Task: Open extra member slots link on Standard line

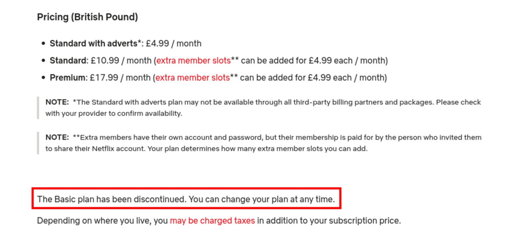Action: [x=194, y=61]
